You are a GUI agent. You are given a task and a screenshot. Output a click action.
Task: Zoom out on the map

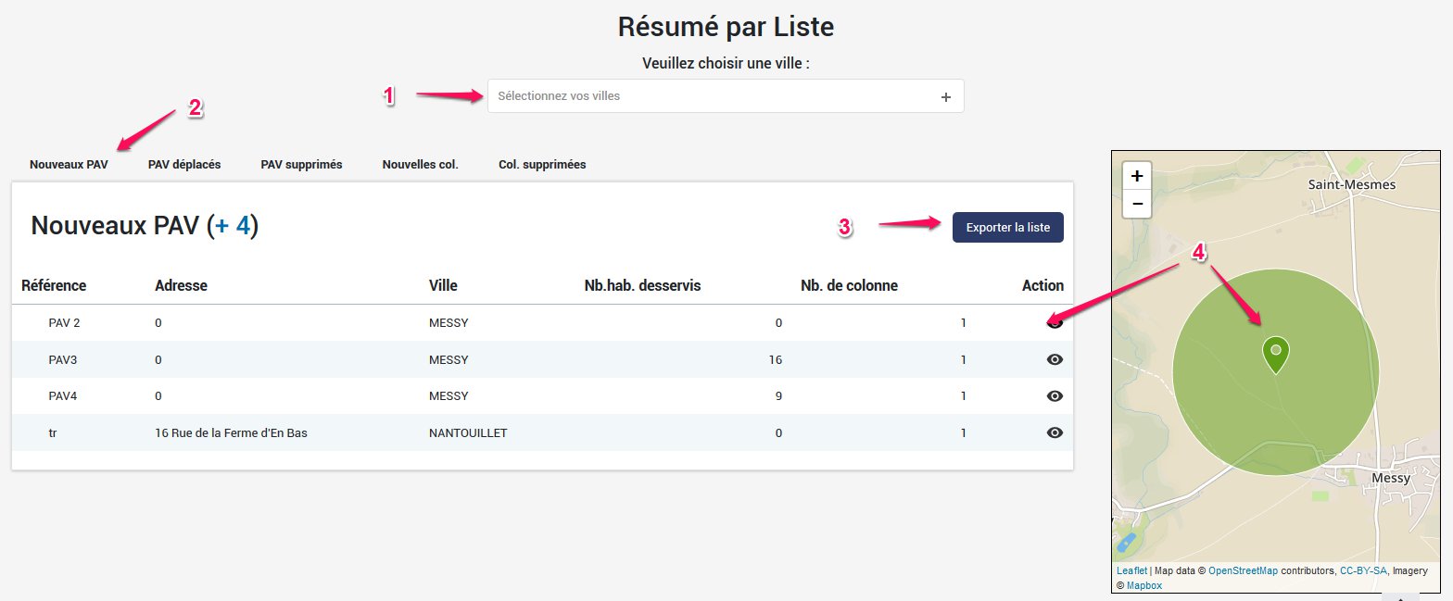(x=1137, y=203)
